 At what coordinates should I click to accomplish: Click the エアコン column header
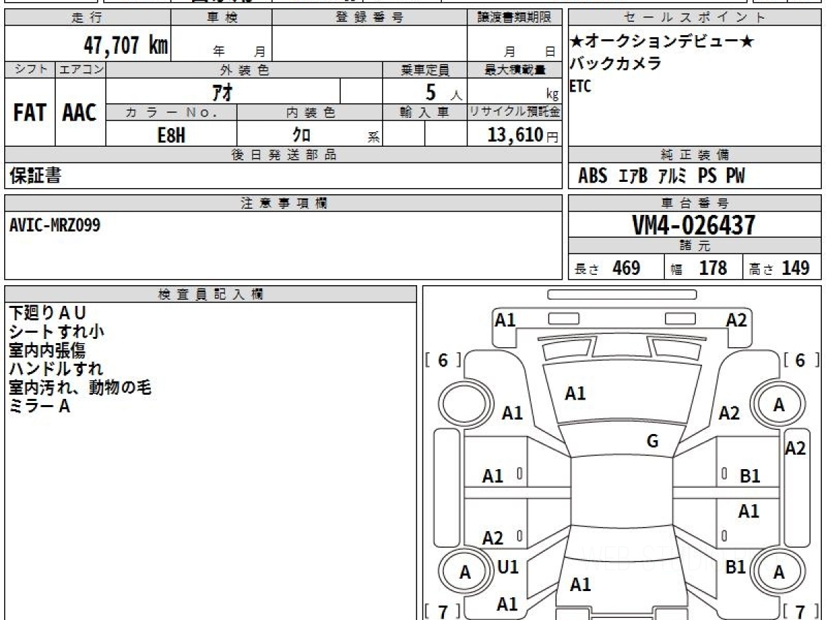click(x=81, y=70)
